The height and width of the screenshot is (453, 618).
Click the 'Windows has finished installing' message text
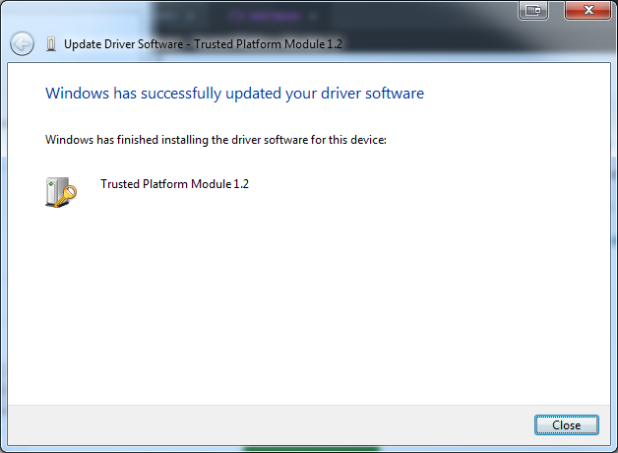216,140
